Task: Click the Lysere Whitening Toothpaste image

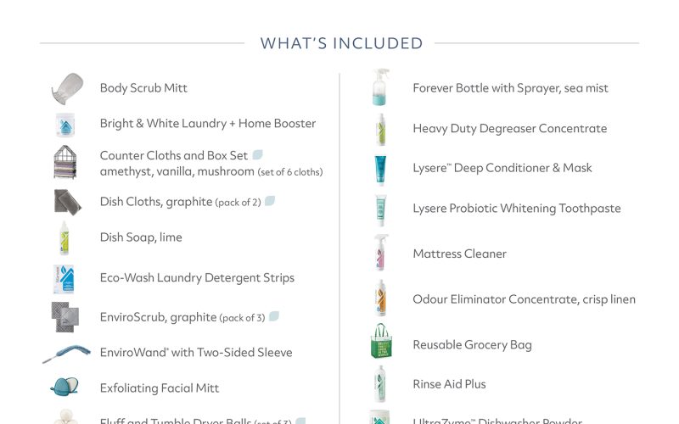Action: [x=379, y=209]
